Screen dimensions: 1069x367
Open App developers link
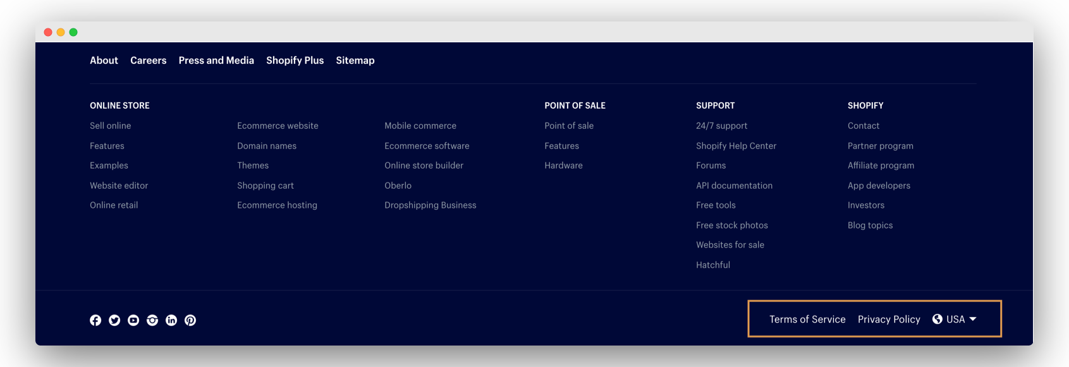879,186
